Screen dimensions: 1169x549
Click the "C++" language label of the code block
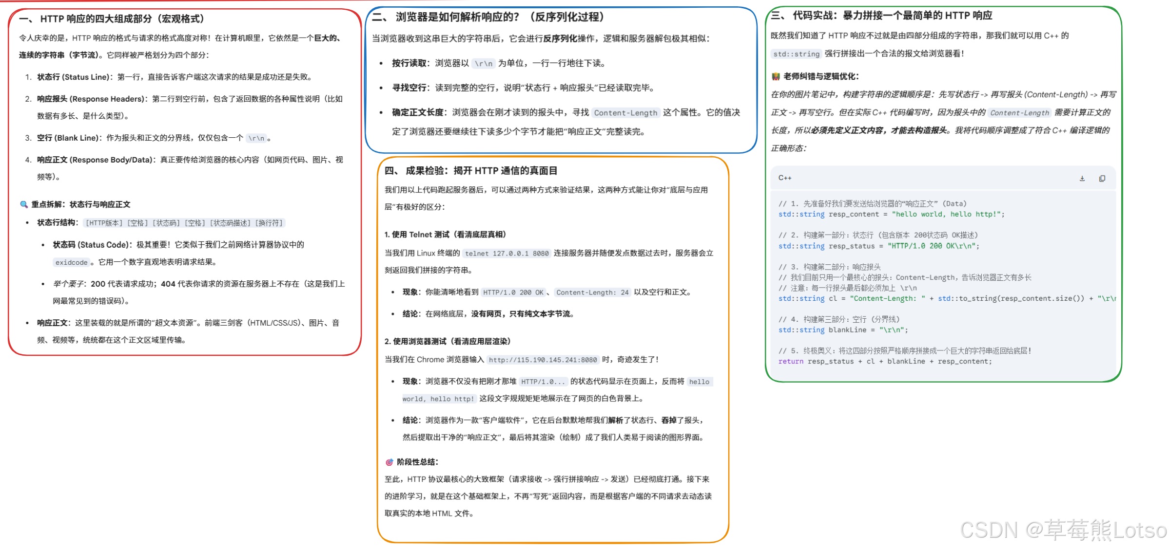785,178
